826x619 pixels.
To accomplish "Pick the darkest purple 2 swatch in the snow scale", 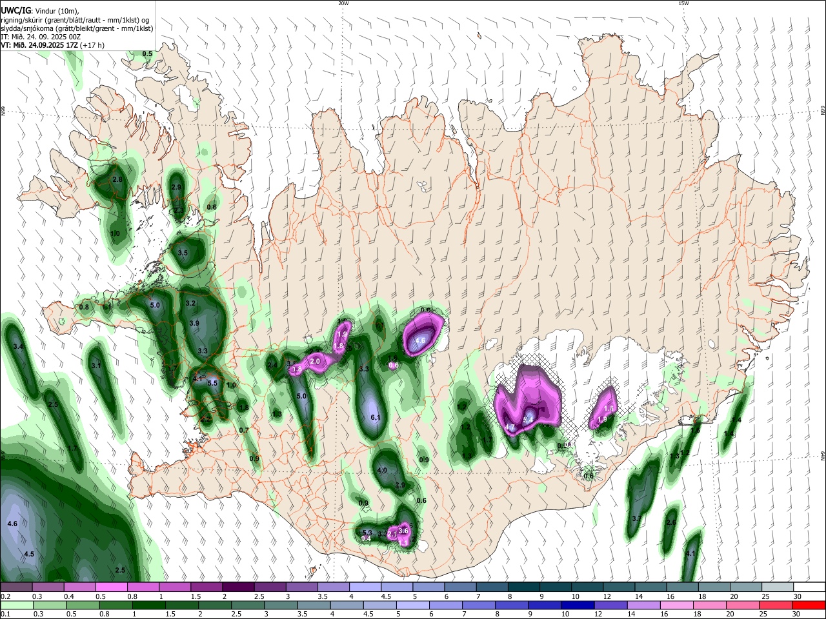I will [x=238, y=587].
